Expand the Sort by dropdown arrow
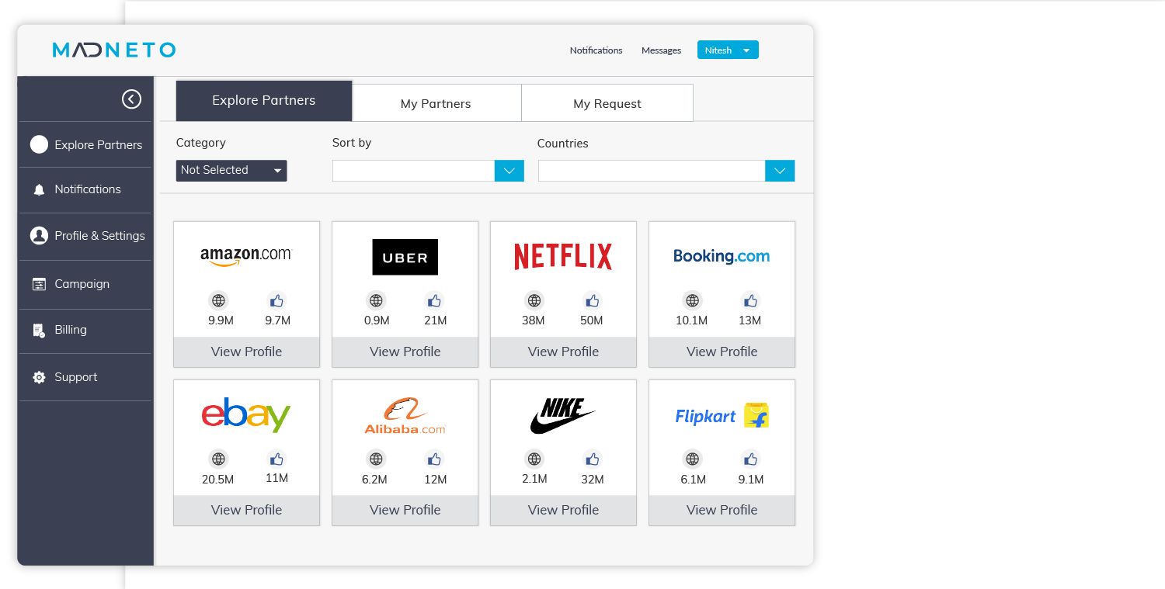Image resolution: width=1165 pixels, height=589 pixels. pos(509,171)
